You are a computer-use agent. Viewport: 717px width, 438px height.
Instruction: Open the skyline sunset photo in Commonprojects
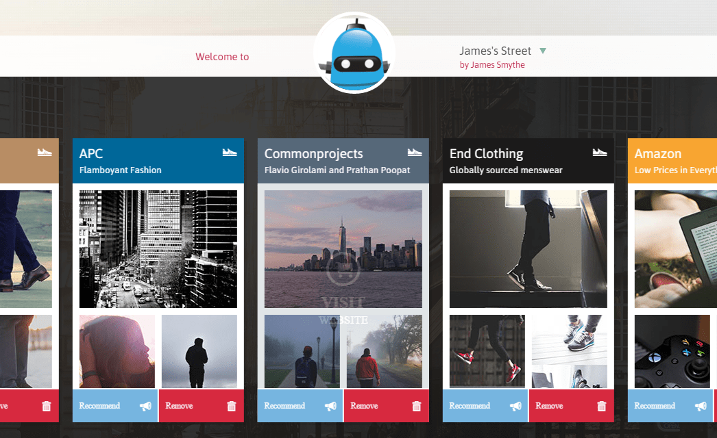point(343,249)
